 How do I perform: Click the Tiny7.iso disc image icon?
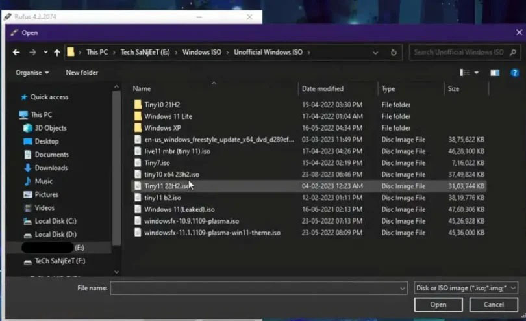pyautogui.click(x=138, y=163)
